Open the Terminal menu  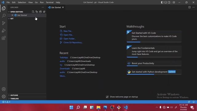tap(50, 2)
